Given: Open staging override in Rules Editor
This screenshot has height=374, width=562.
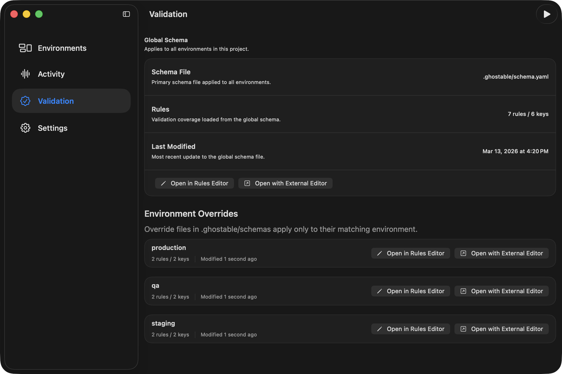Looking at the screenshot, I should tap(410, 329).
